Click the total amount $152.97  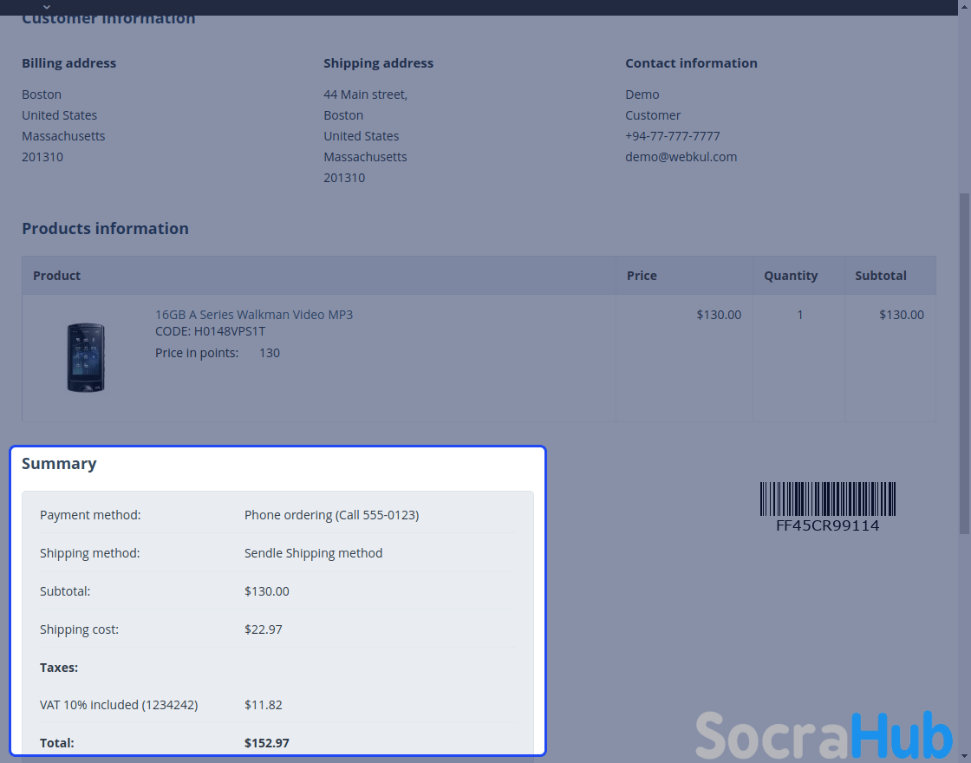[x=267, y=743]
